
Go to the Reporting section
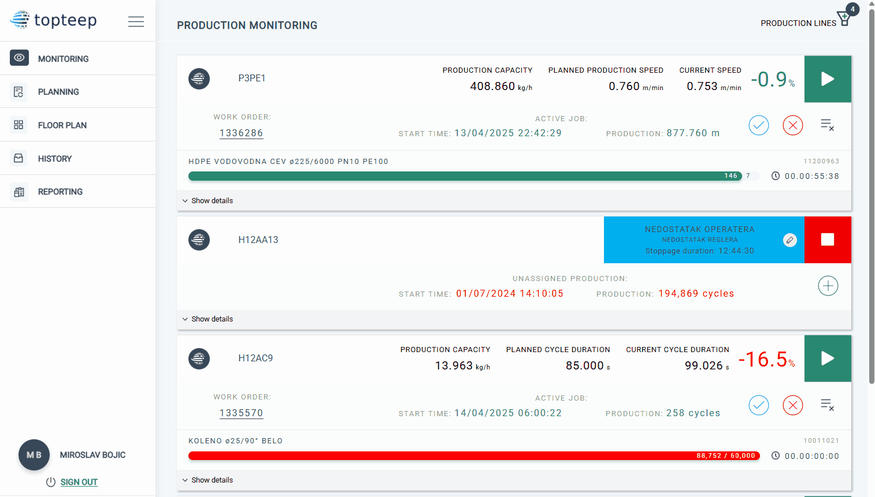click(x=60, y=192)
